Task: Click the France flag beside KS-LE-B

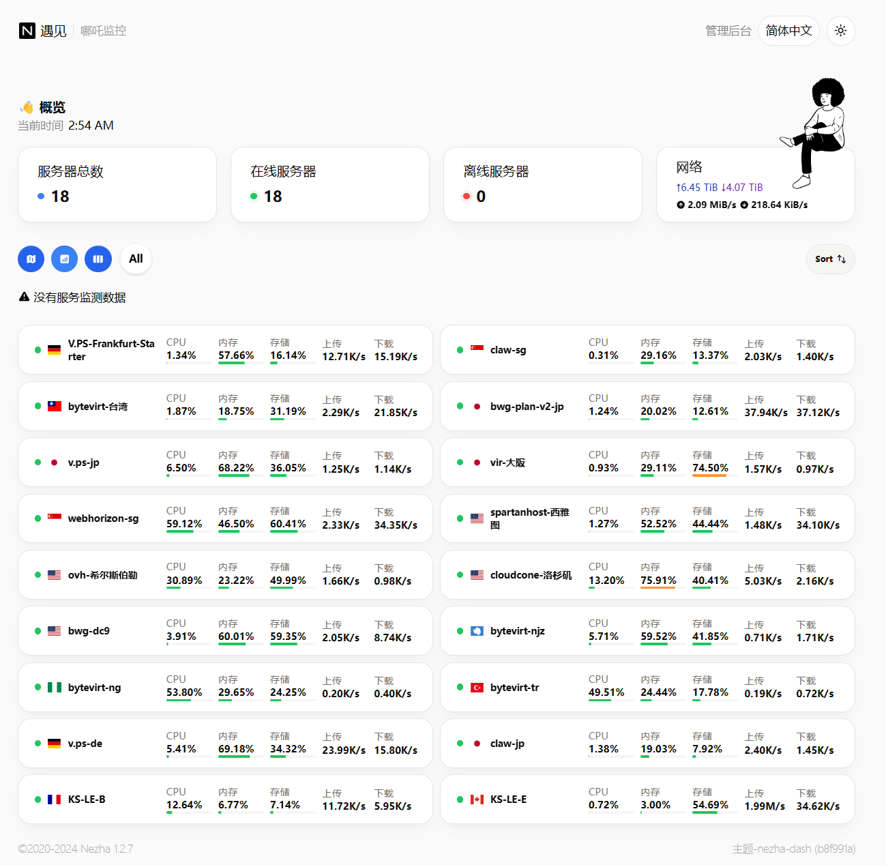Action: (x=55, y=800)
